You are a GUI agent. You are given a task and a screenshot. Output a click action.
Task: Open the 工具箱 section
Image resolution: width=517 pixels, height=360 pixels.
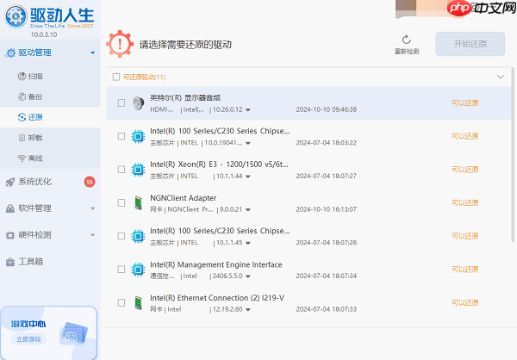pyautogui.click(x=50, y=262)
